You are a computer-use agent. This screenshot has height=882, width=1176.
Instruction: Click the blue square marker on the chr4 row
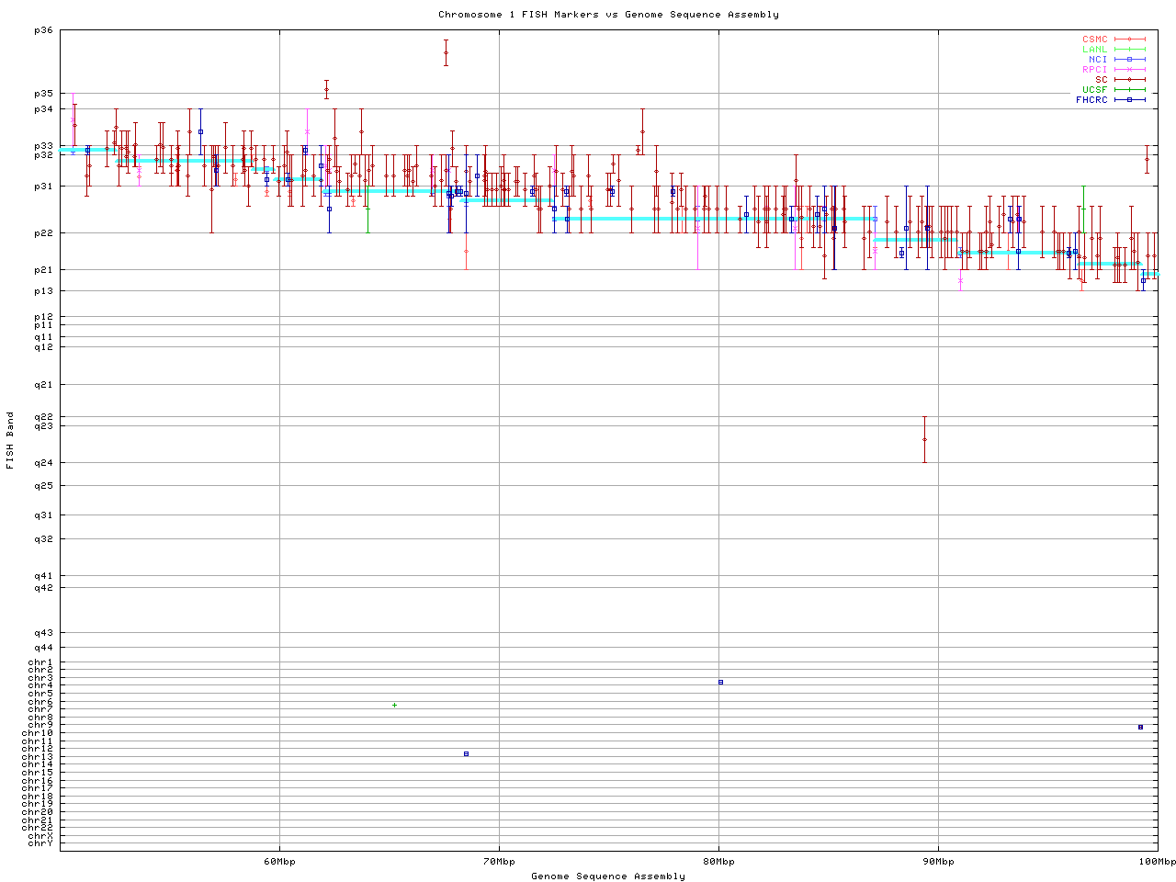720,682
